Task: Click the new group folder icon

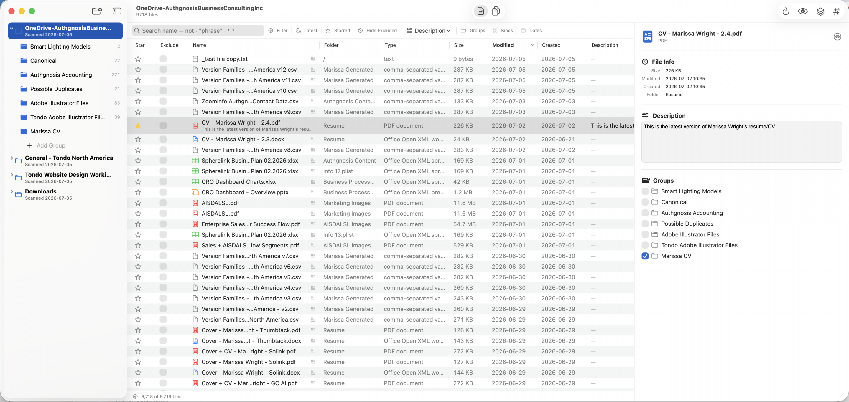Action: tap(97, 11)
